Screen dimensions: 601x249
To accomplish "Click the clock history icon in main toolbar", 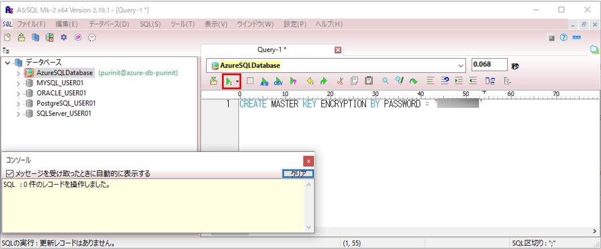I will pos(92,37).
